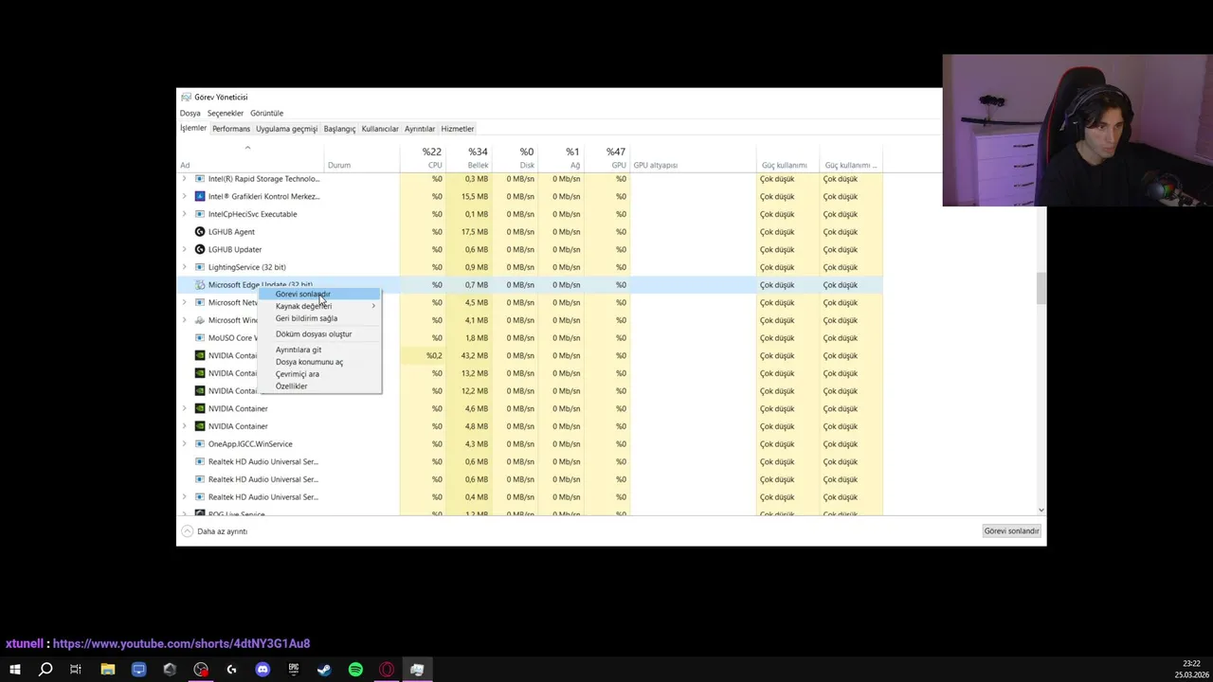Switch to the Kullanıcılar tab
The height and width of the screenshot is (682, 1213).
click(380, 129)
